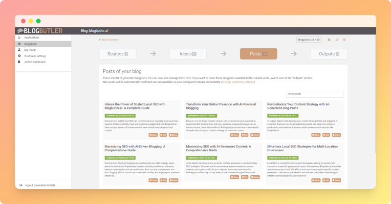Open blog settings gear icon in header
The width and height of the screenshot is (391, 204).
tap(329, 40)
